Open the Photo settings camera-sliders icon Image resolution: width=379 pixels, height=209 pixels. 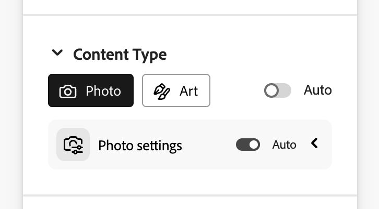(73, 145)
